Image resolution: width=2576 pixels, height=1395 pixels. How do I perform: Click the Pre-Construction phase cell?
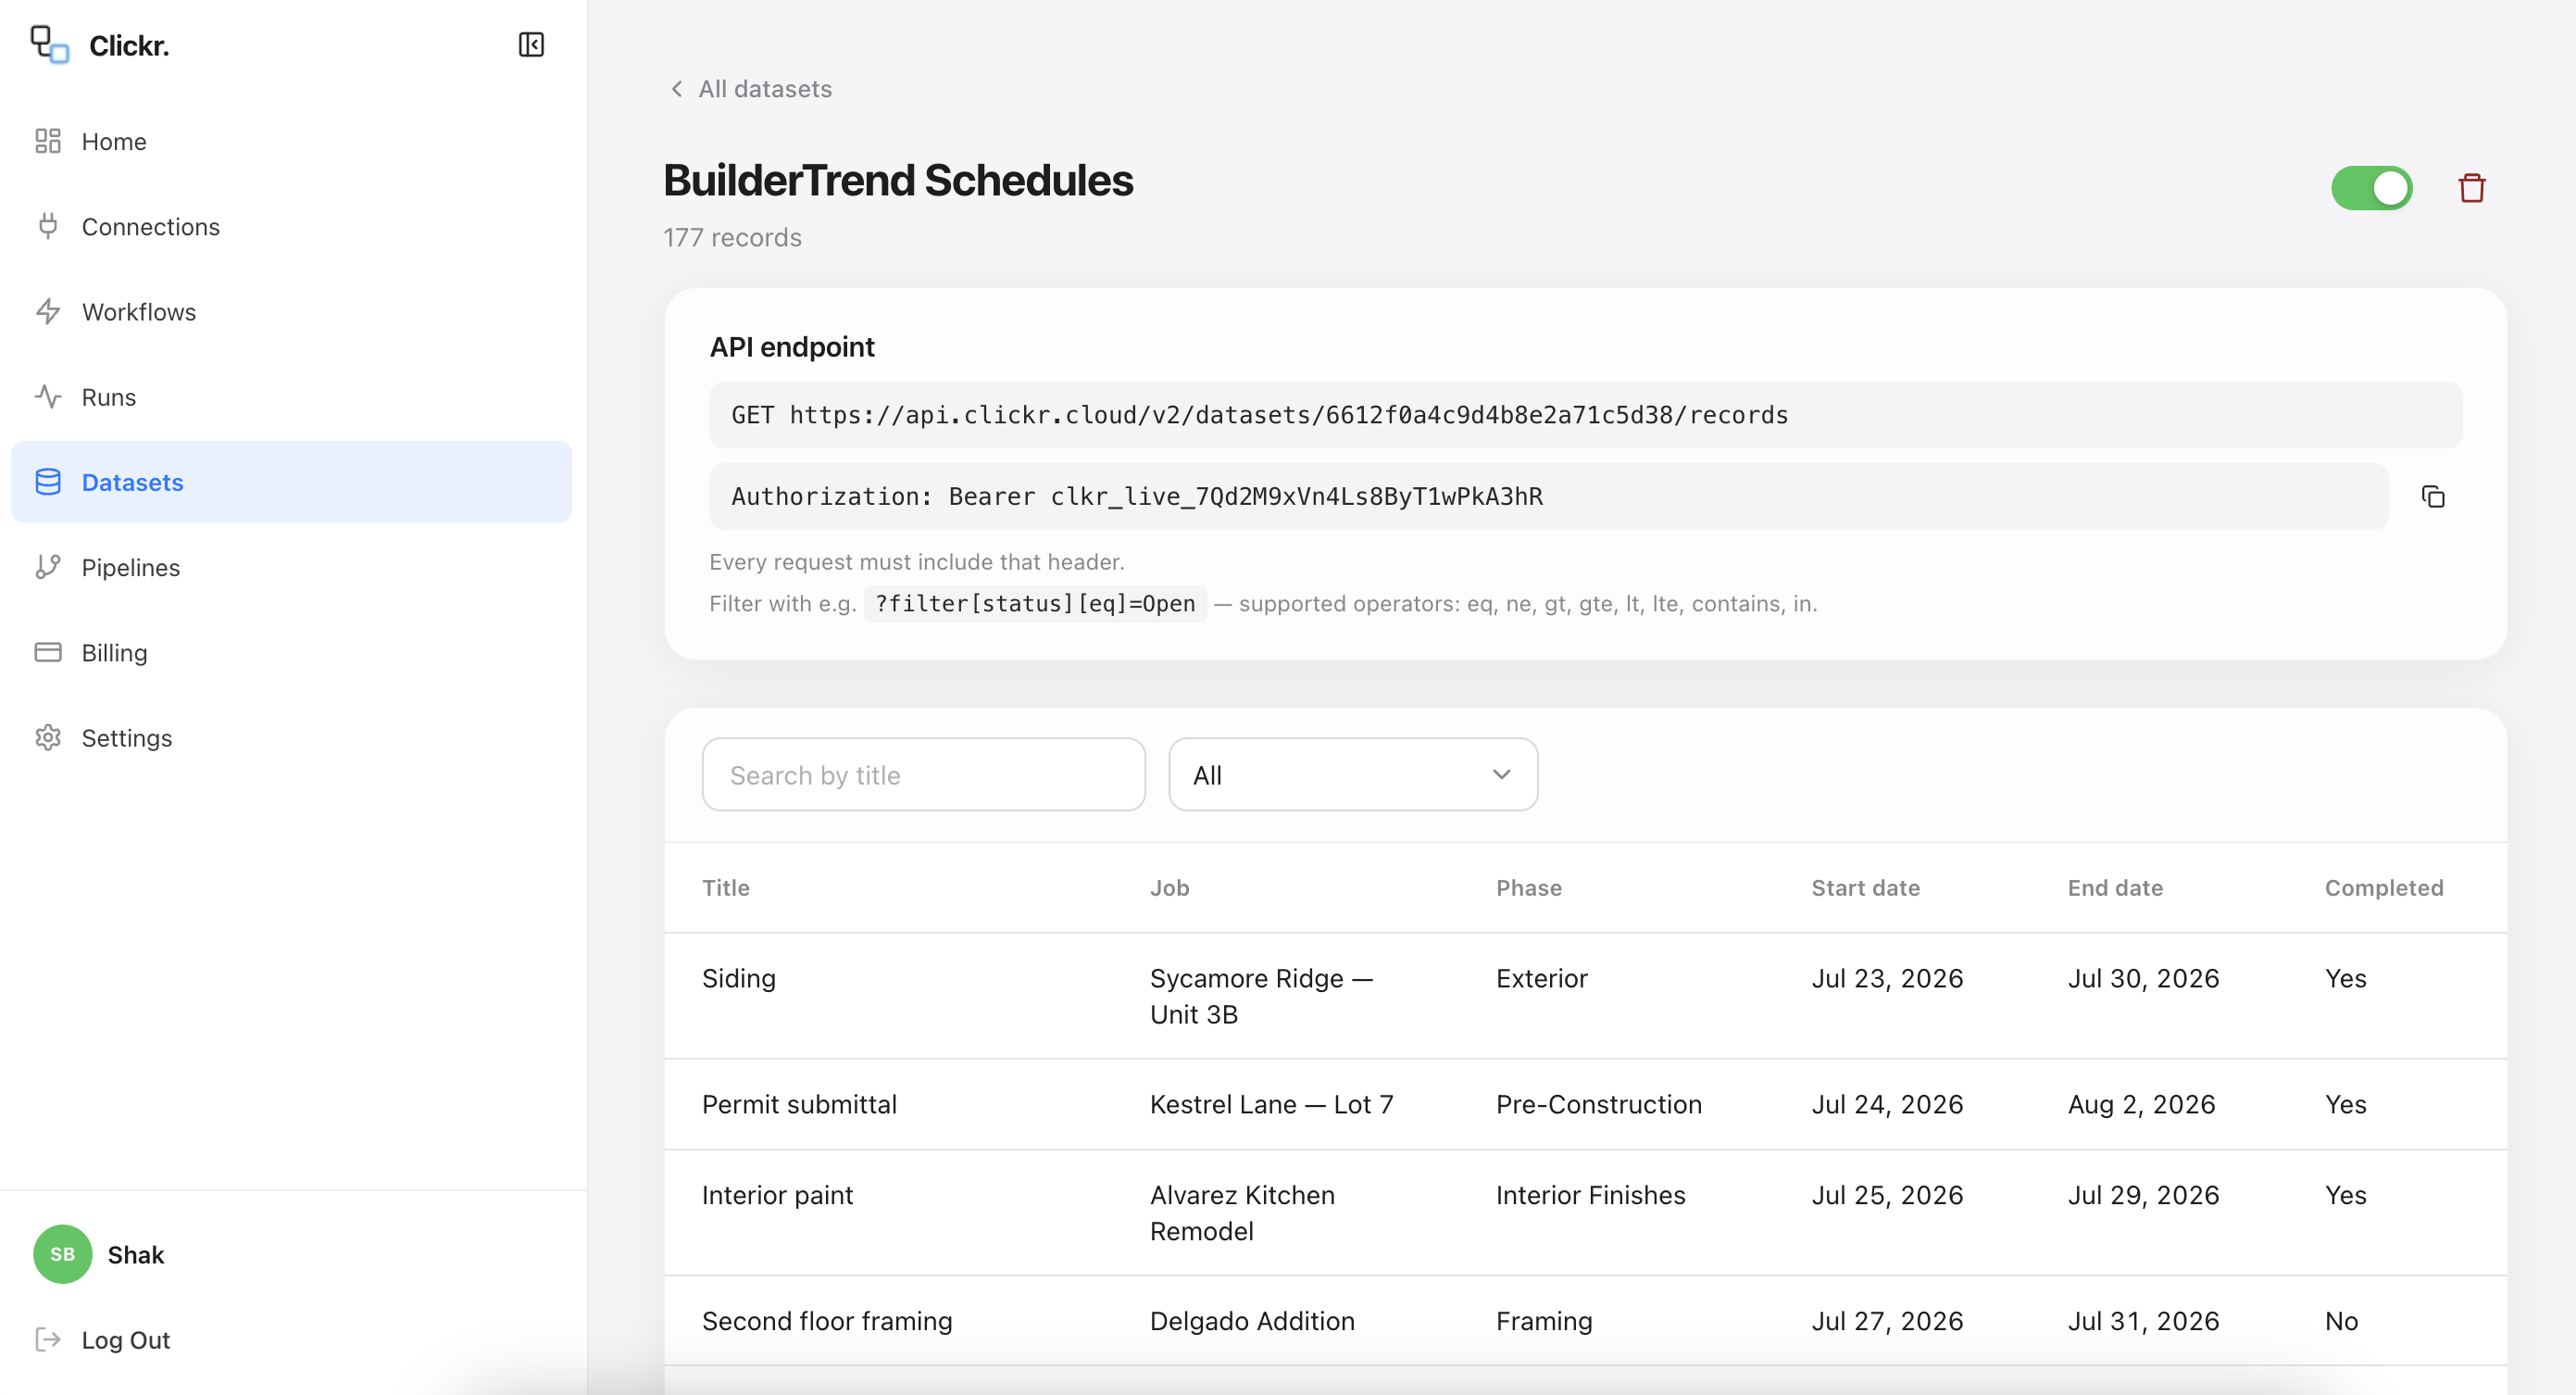click(x=1599, y=1104)
